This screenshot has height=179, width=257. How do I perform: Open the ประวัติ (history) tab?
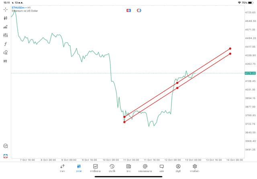click(x=112, y=168)
